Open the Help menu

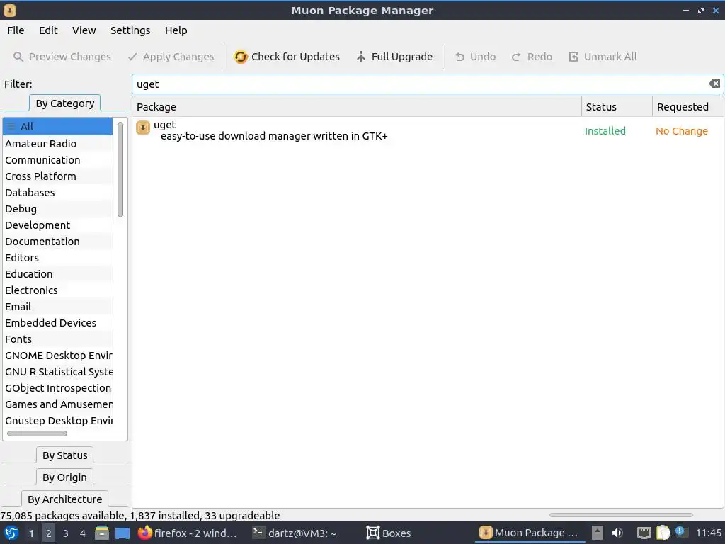pyautogui.click(x=176, y=30)
